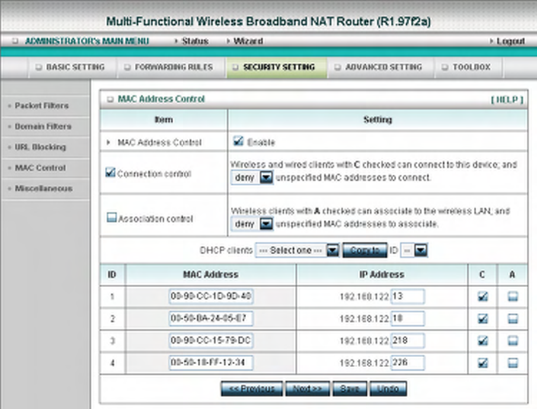Open Packet Filters in the sidebar
The width and height of the screenshot is (537, 409).
pyautogui.click(x=41, y=106)
